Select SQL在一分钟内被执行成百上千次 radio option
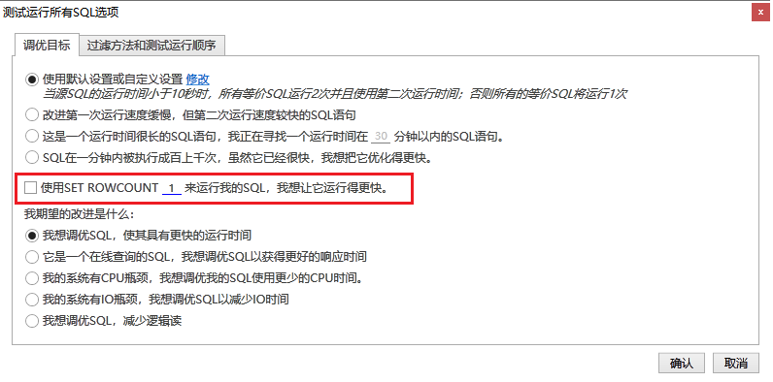773x382 pixels. pyautogui.click(x=32, y=158)
